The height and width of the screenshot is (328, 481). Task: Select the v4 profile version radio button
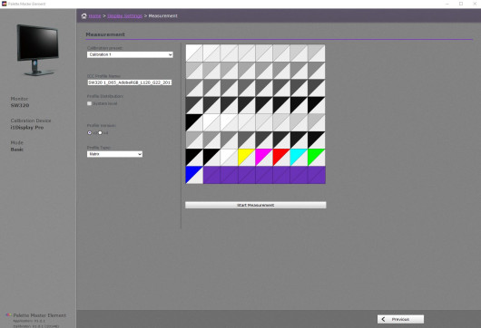point(100,133)
